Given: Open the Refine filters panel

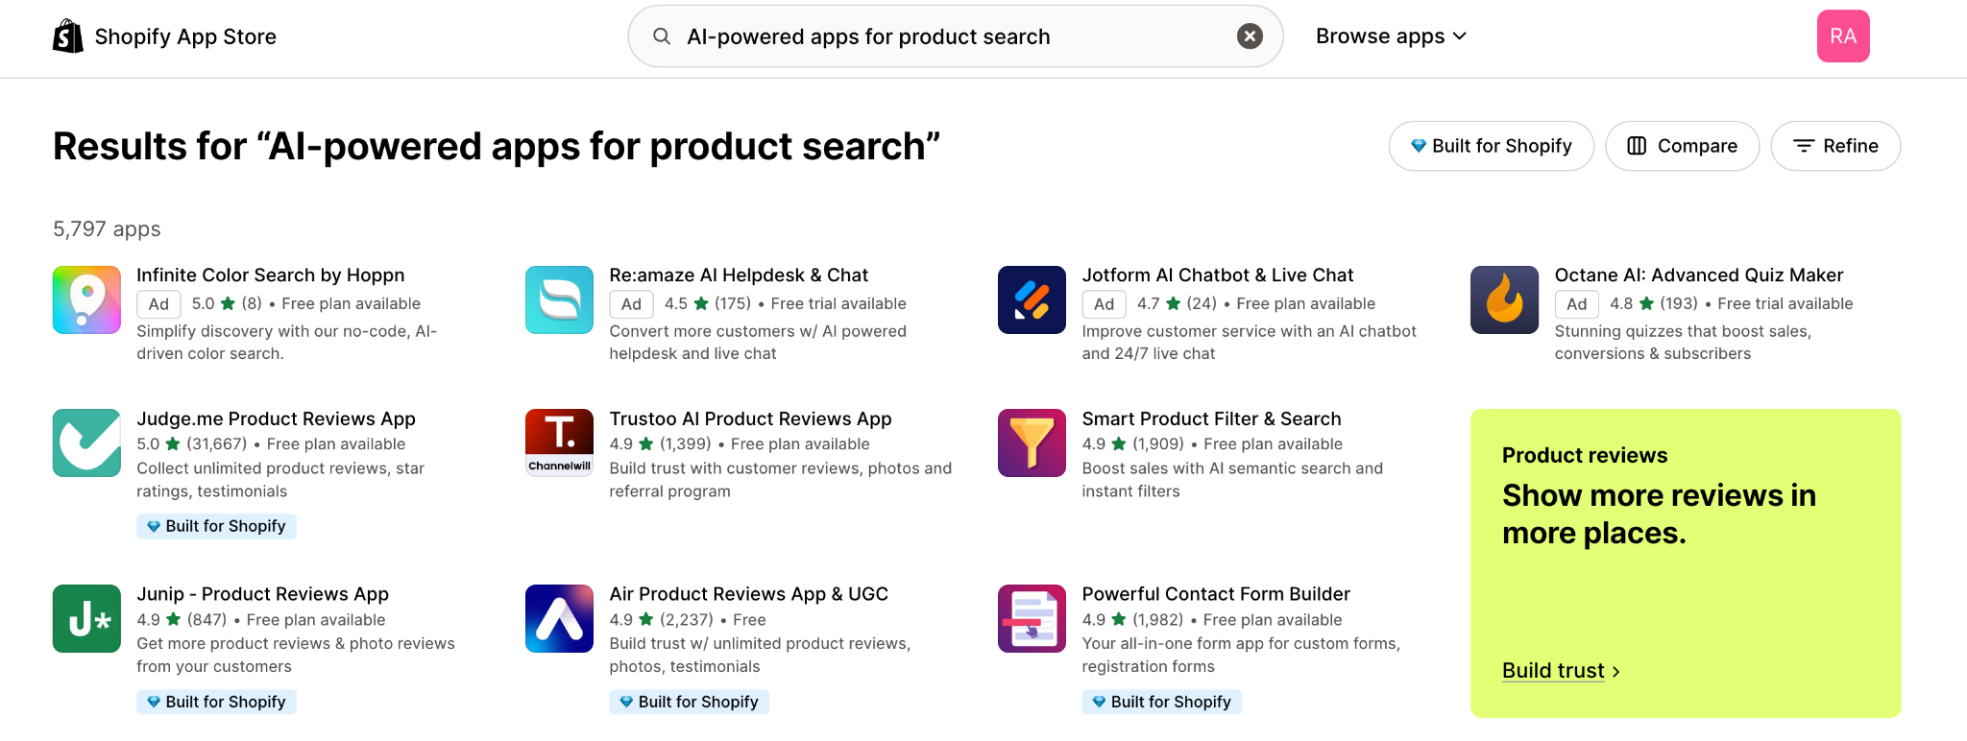Looking at the screenshot, I should (1835, 146).
